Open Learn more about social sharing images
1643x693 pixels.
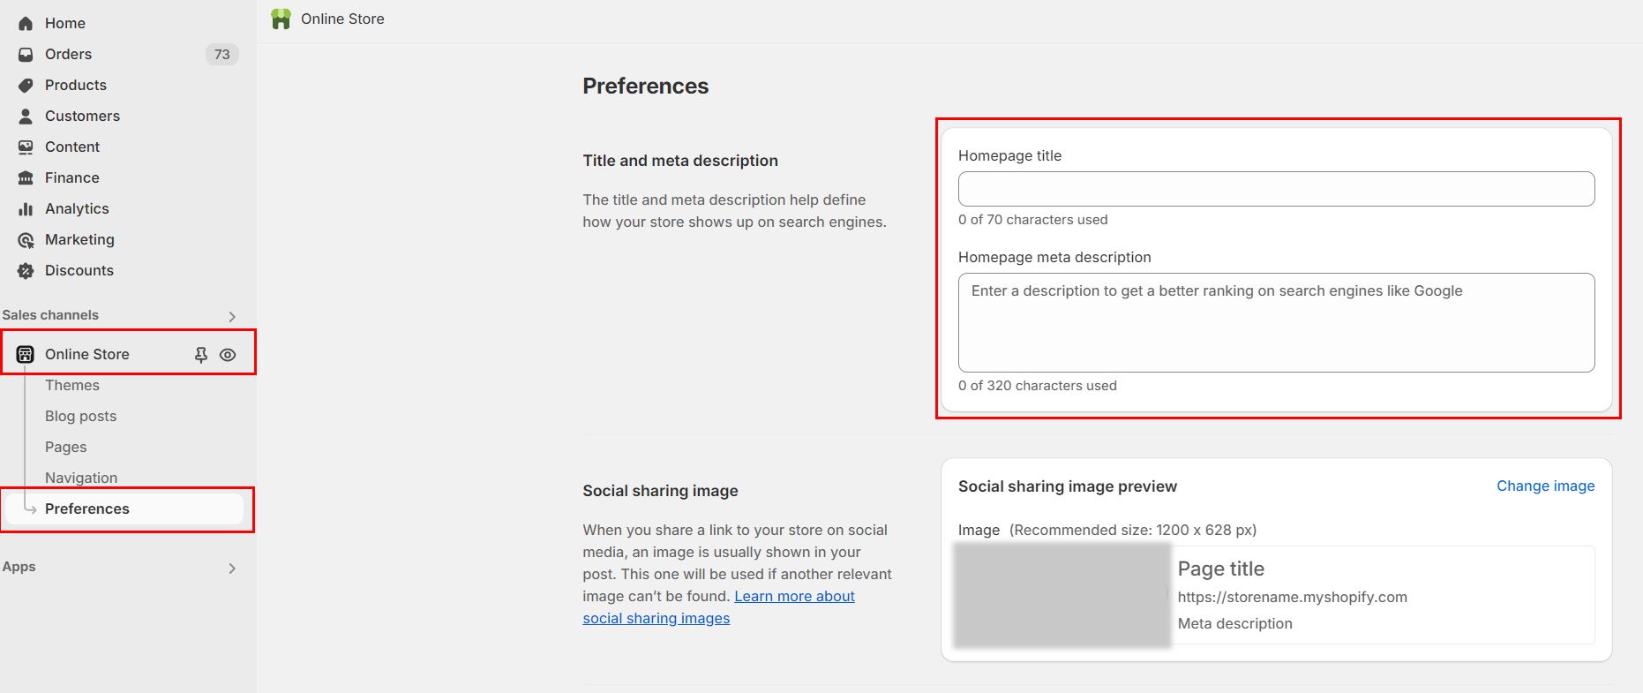pyautogui.click(x=794, y=597)
